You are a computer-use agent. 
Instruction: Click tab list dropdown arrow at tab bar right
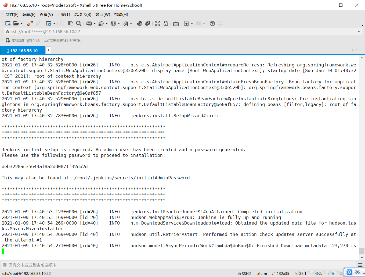[x=362, y=50]
